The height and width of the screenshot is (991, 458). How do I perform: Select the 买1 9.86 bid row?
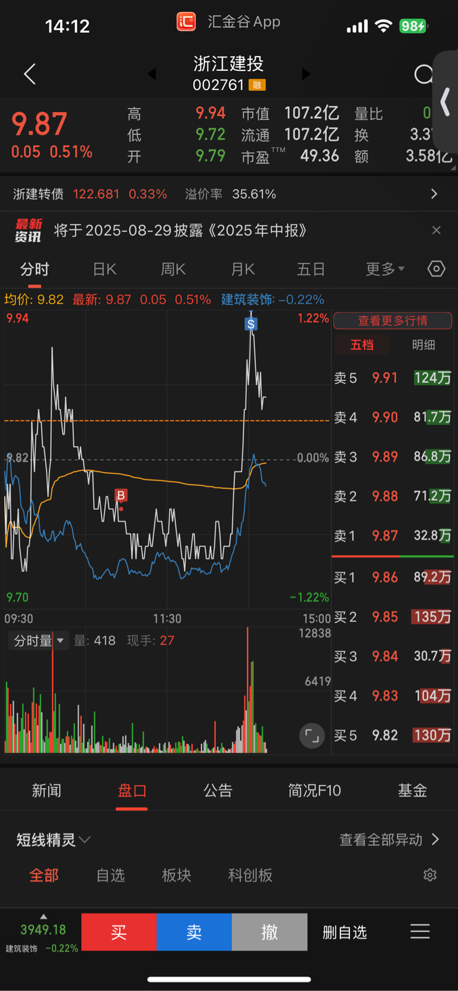tap(392, 577)
